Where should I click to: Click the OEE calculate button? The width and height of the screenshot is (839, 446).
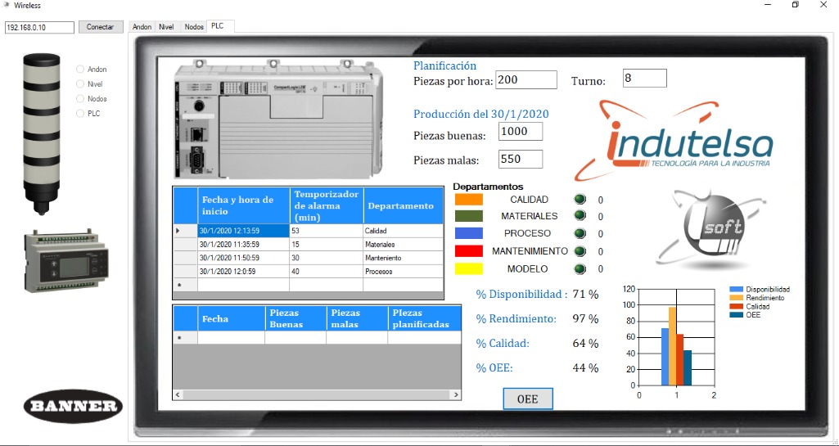click(527, 399)
